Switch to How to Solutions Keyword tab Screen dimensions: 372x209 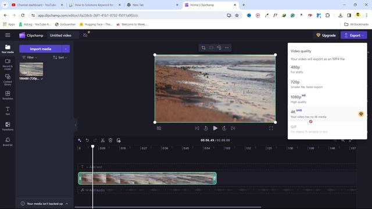[95, 5]
